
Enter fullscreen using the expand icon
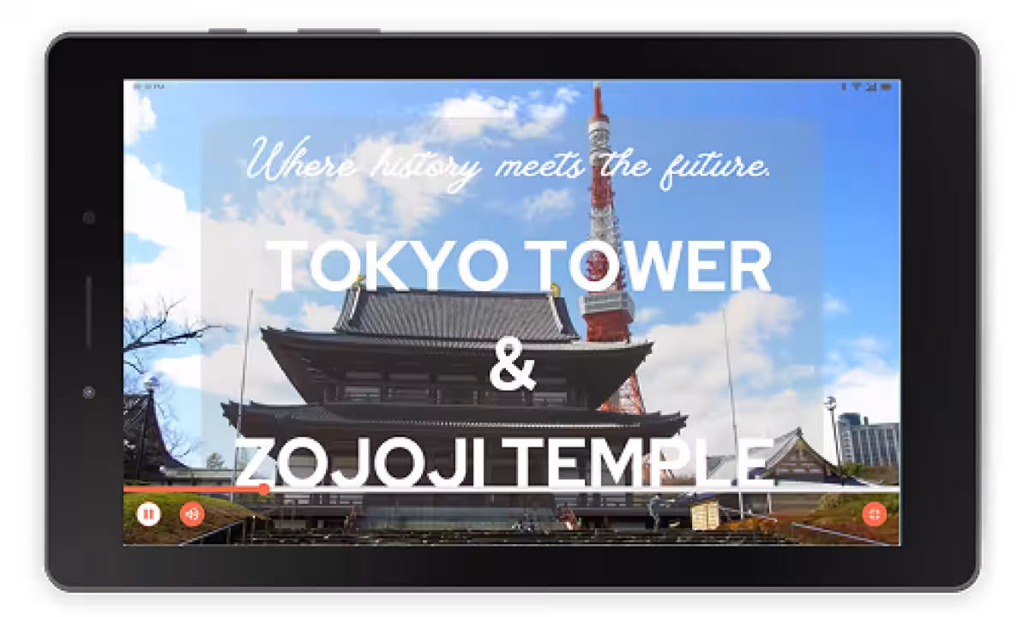point(874,514)
